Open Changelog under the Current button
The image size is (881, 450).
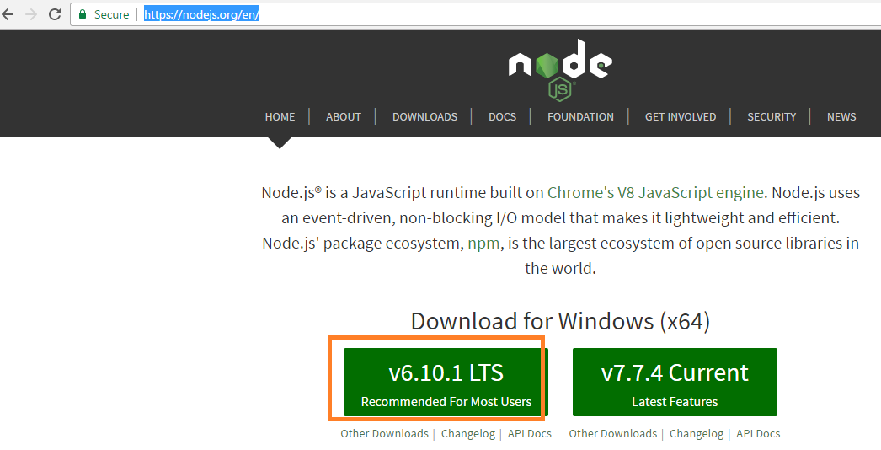pyautogui.click(x=697, y=434)
